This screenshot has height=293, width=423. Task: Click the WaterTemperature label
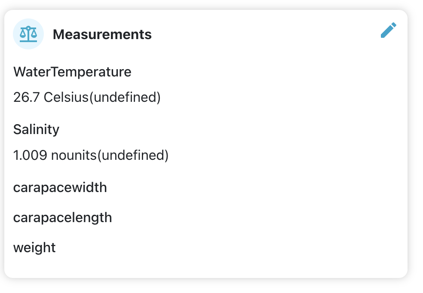click(x=72, y=72)
